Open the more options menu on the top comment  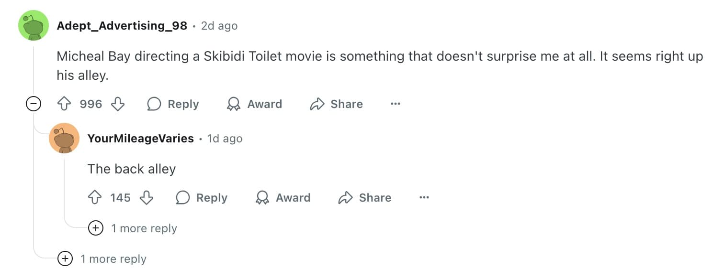(395, 104)
